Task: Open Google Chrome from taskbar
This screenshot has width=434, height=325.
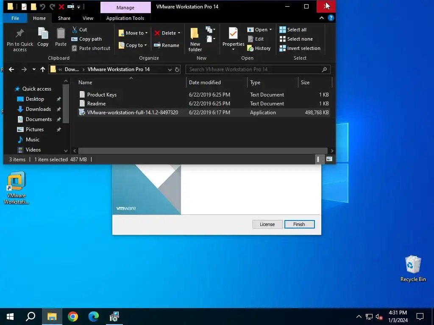Action: tap(73, 317)
